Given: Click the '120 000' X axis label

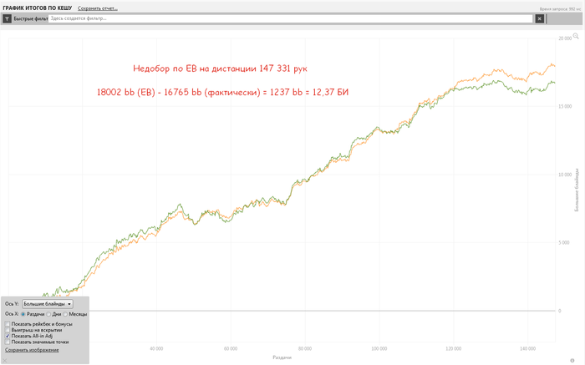Looking at the screenshot, I should [x=453, y=349].
